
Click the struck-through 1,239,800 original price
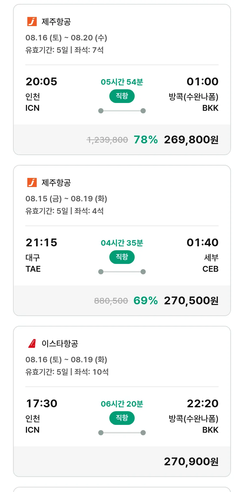(107, 140)
